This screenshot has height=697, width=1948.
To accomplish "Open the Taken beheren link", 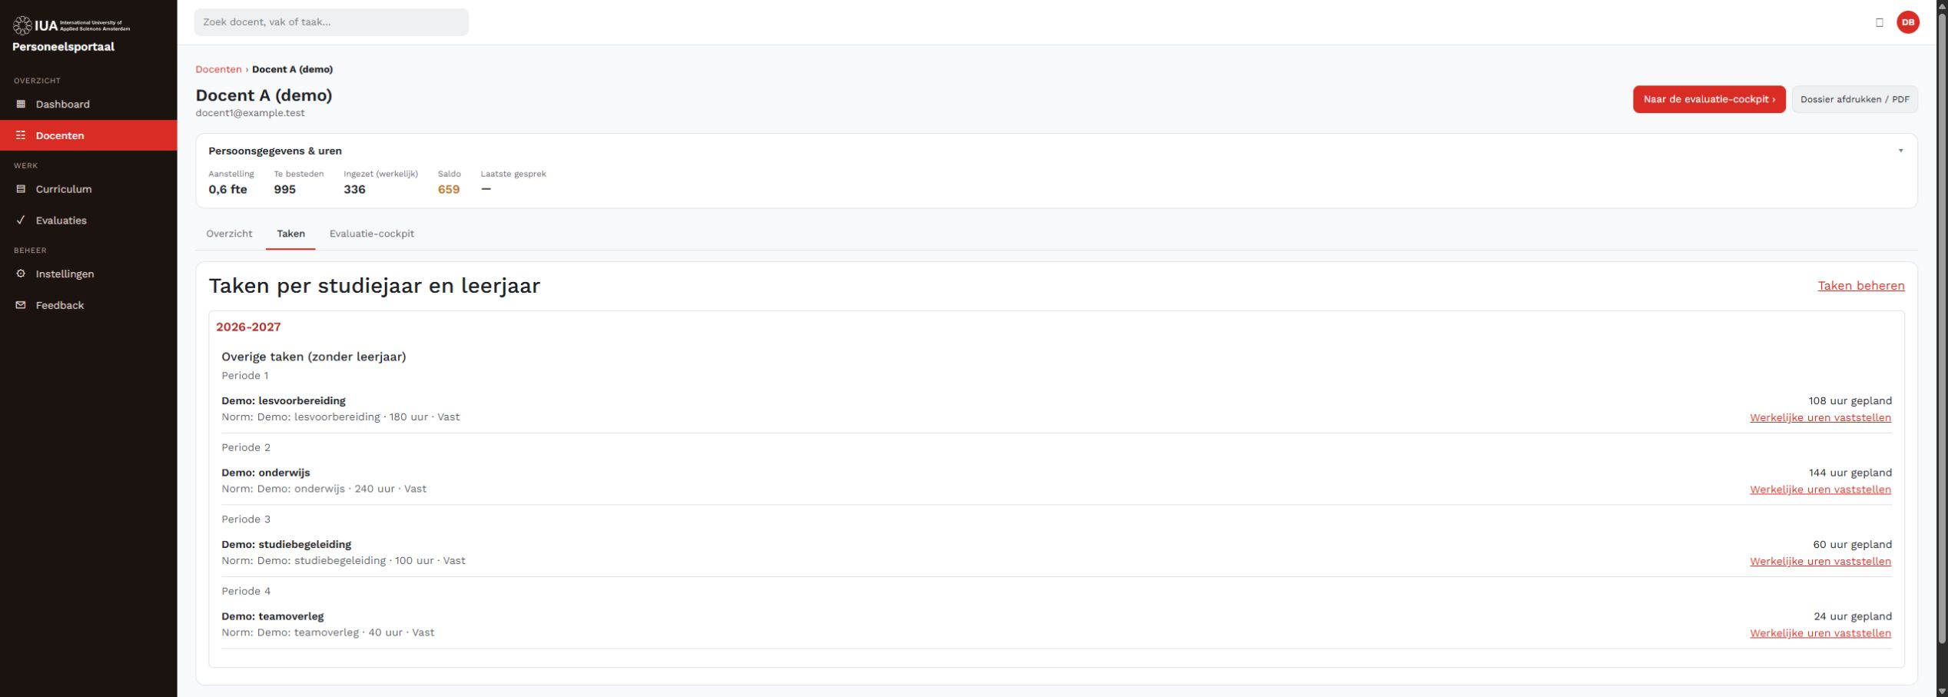I will [1860, 286].
